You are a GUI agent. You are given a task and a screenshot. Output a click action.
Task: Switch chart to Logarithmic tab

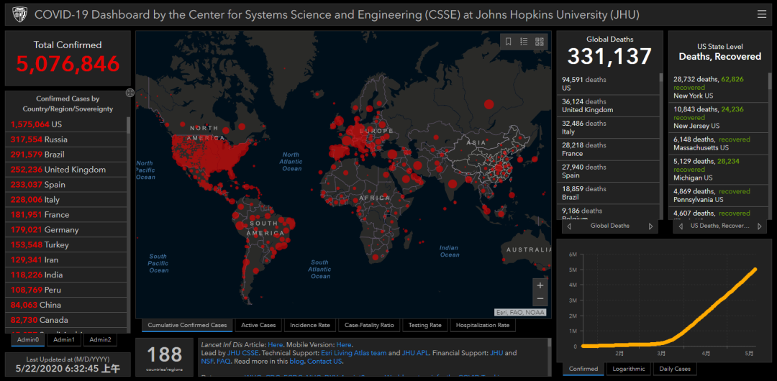pyautogui.click(x=628, y=369)
